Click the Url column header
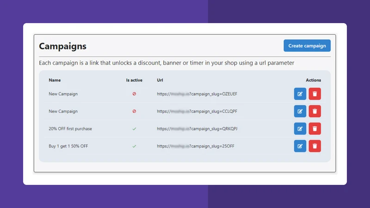This screenshot has width=370, height=208. click(x=160, y=80)
